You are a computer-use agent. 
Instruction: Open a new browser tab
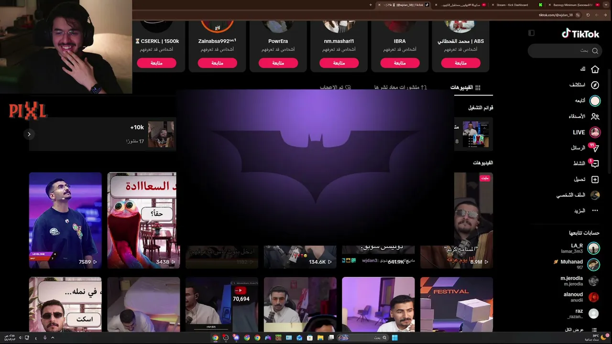click(371, 5)
